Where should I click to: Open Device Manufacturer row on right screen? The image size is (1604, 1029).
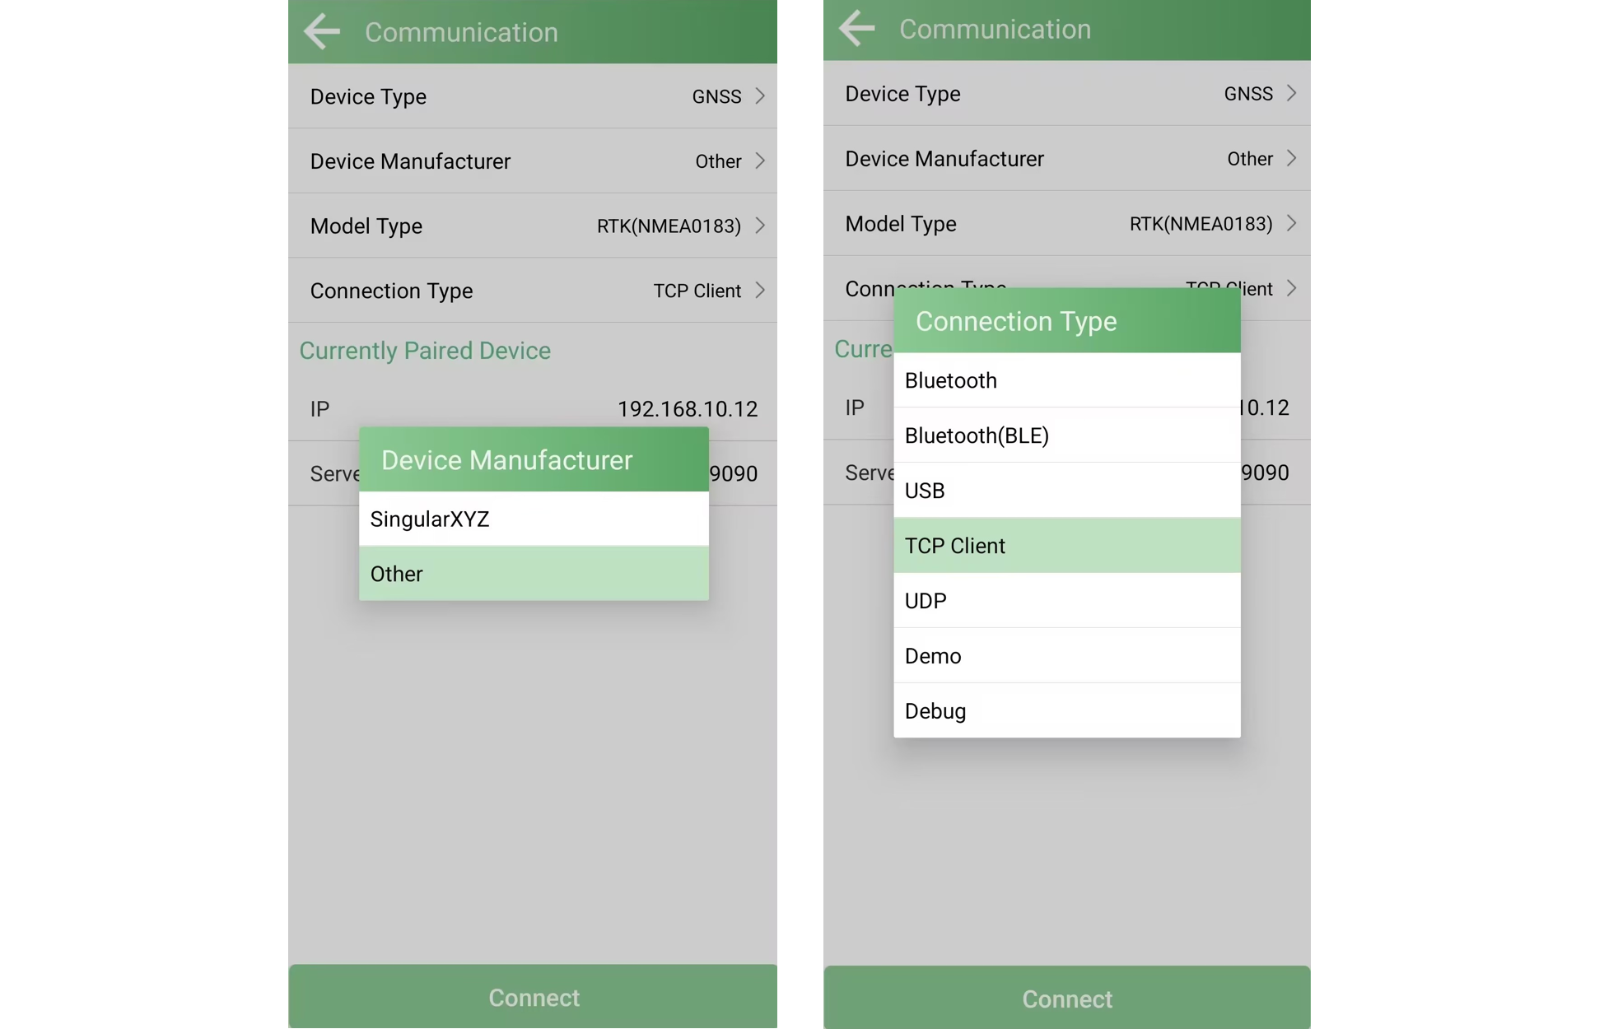[1067, 159]
